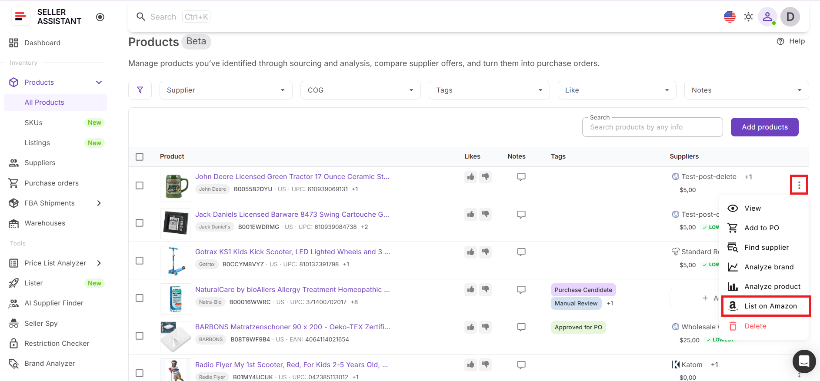Screen dimensions: 820x381
Task: Focus the Search products by any info field
Action: (x=652, y=127)
